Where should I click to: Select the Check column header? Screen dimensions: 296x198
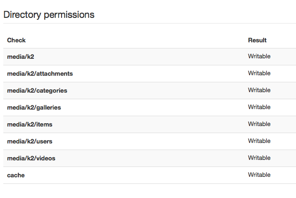pyautogui.click(x=16, y=40)
